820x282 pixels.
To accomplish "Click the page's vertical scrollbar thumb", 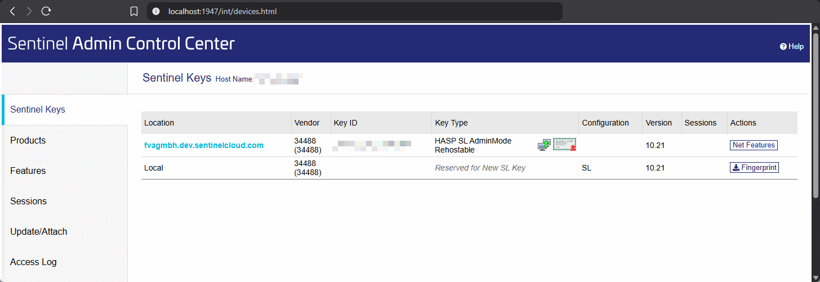I will pos(815,113).
